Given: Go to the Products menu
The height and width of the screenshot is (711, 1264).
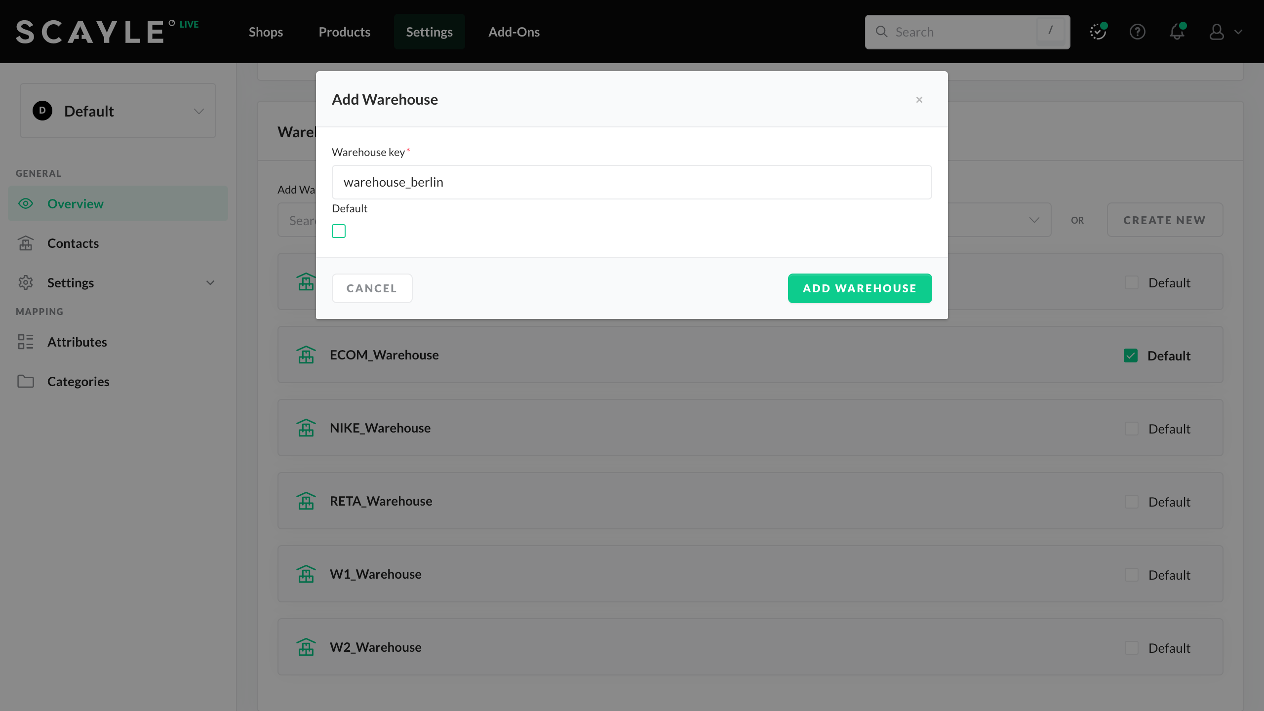Looking at the screenshot, I should 344,32.
